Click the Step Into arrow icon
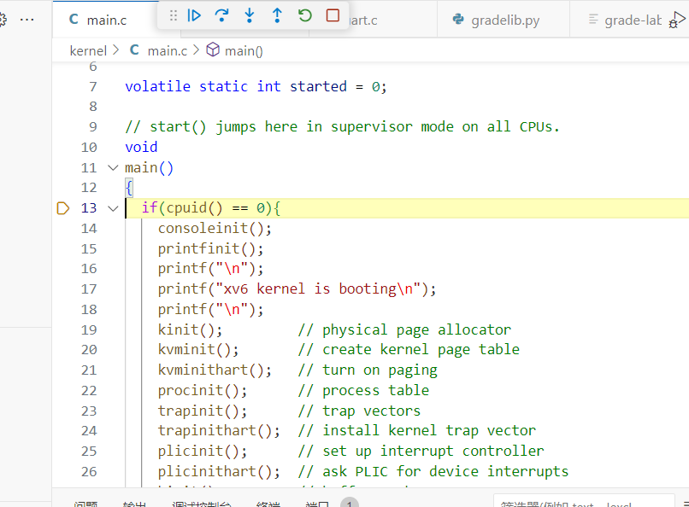 pyautogui.click(x=250, y=15)
